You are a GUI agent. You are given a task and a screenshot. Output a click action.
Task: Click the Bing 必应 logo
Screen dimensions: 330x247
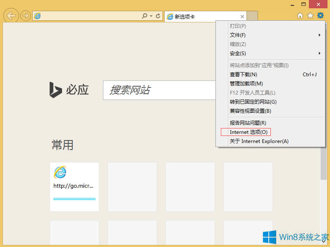(x=69, y=90)
